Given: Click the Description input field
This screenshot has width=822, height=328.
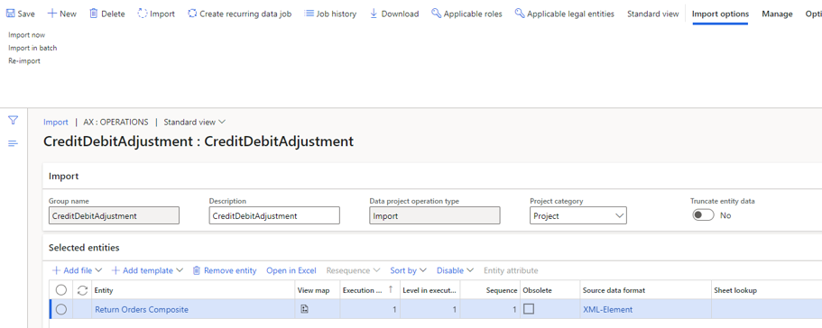Looking at the screenshot, I should pos(274,215).
